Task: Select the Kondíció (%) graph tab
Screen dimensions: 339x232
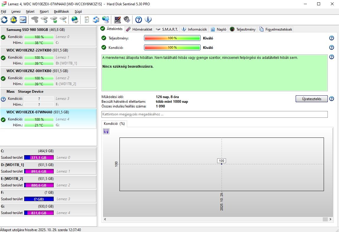Action: [114, 124]
